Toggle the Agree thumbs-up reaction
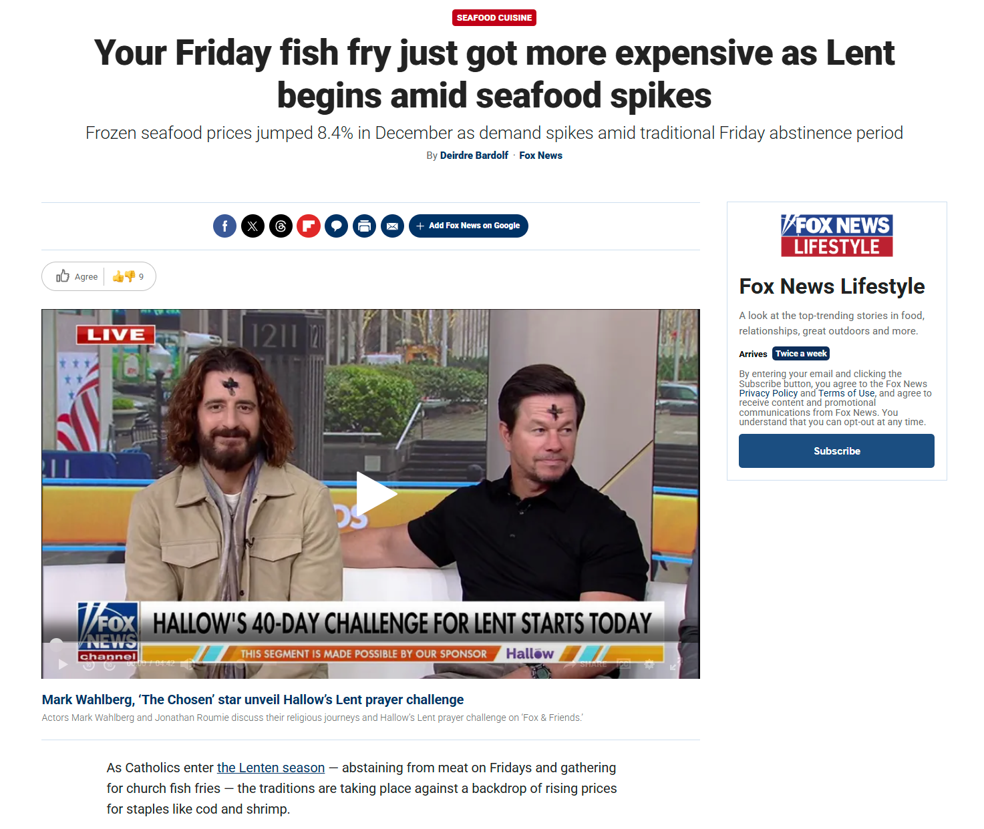This screenshot has width=984, height=829. (x=77, y=276)
